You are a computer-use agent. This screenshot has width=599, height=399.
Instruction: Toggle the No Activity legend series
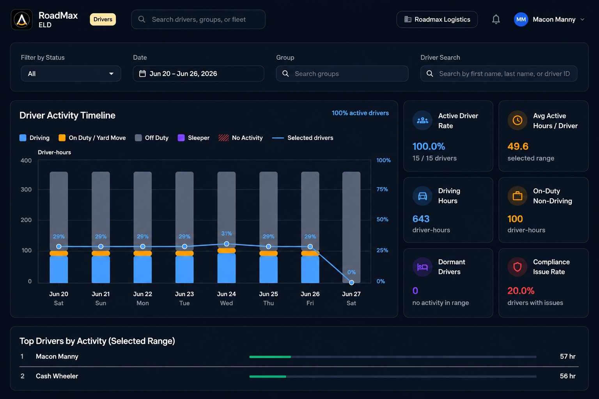(241, 138)
